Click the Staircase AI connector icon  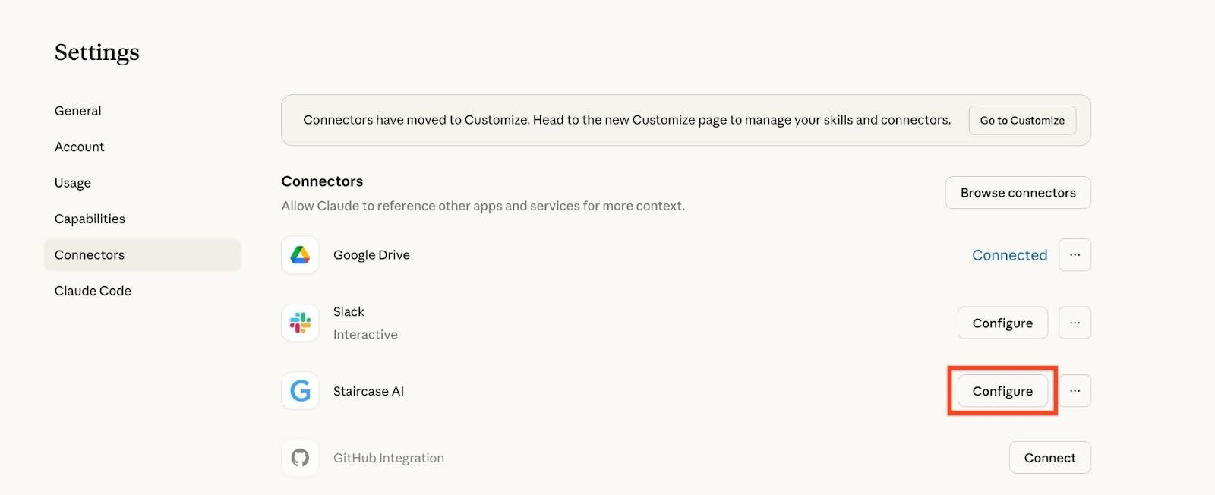[299, 391]
